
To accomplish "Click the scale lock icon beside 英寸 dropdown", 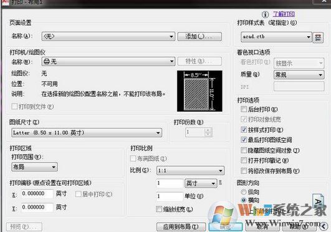I will (221, 183).
